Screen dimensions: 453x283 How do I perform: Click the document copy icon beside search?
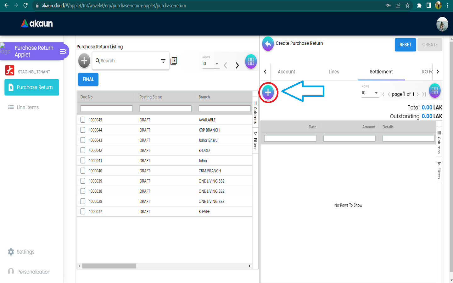click(174, 61)
